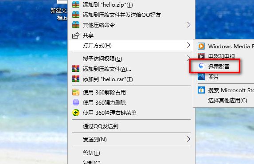The height and width of the screenshot is (164, 254).
Task: Choose 搜索 Microsoft Store option
Action: click(x=224, y=90)
